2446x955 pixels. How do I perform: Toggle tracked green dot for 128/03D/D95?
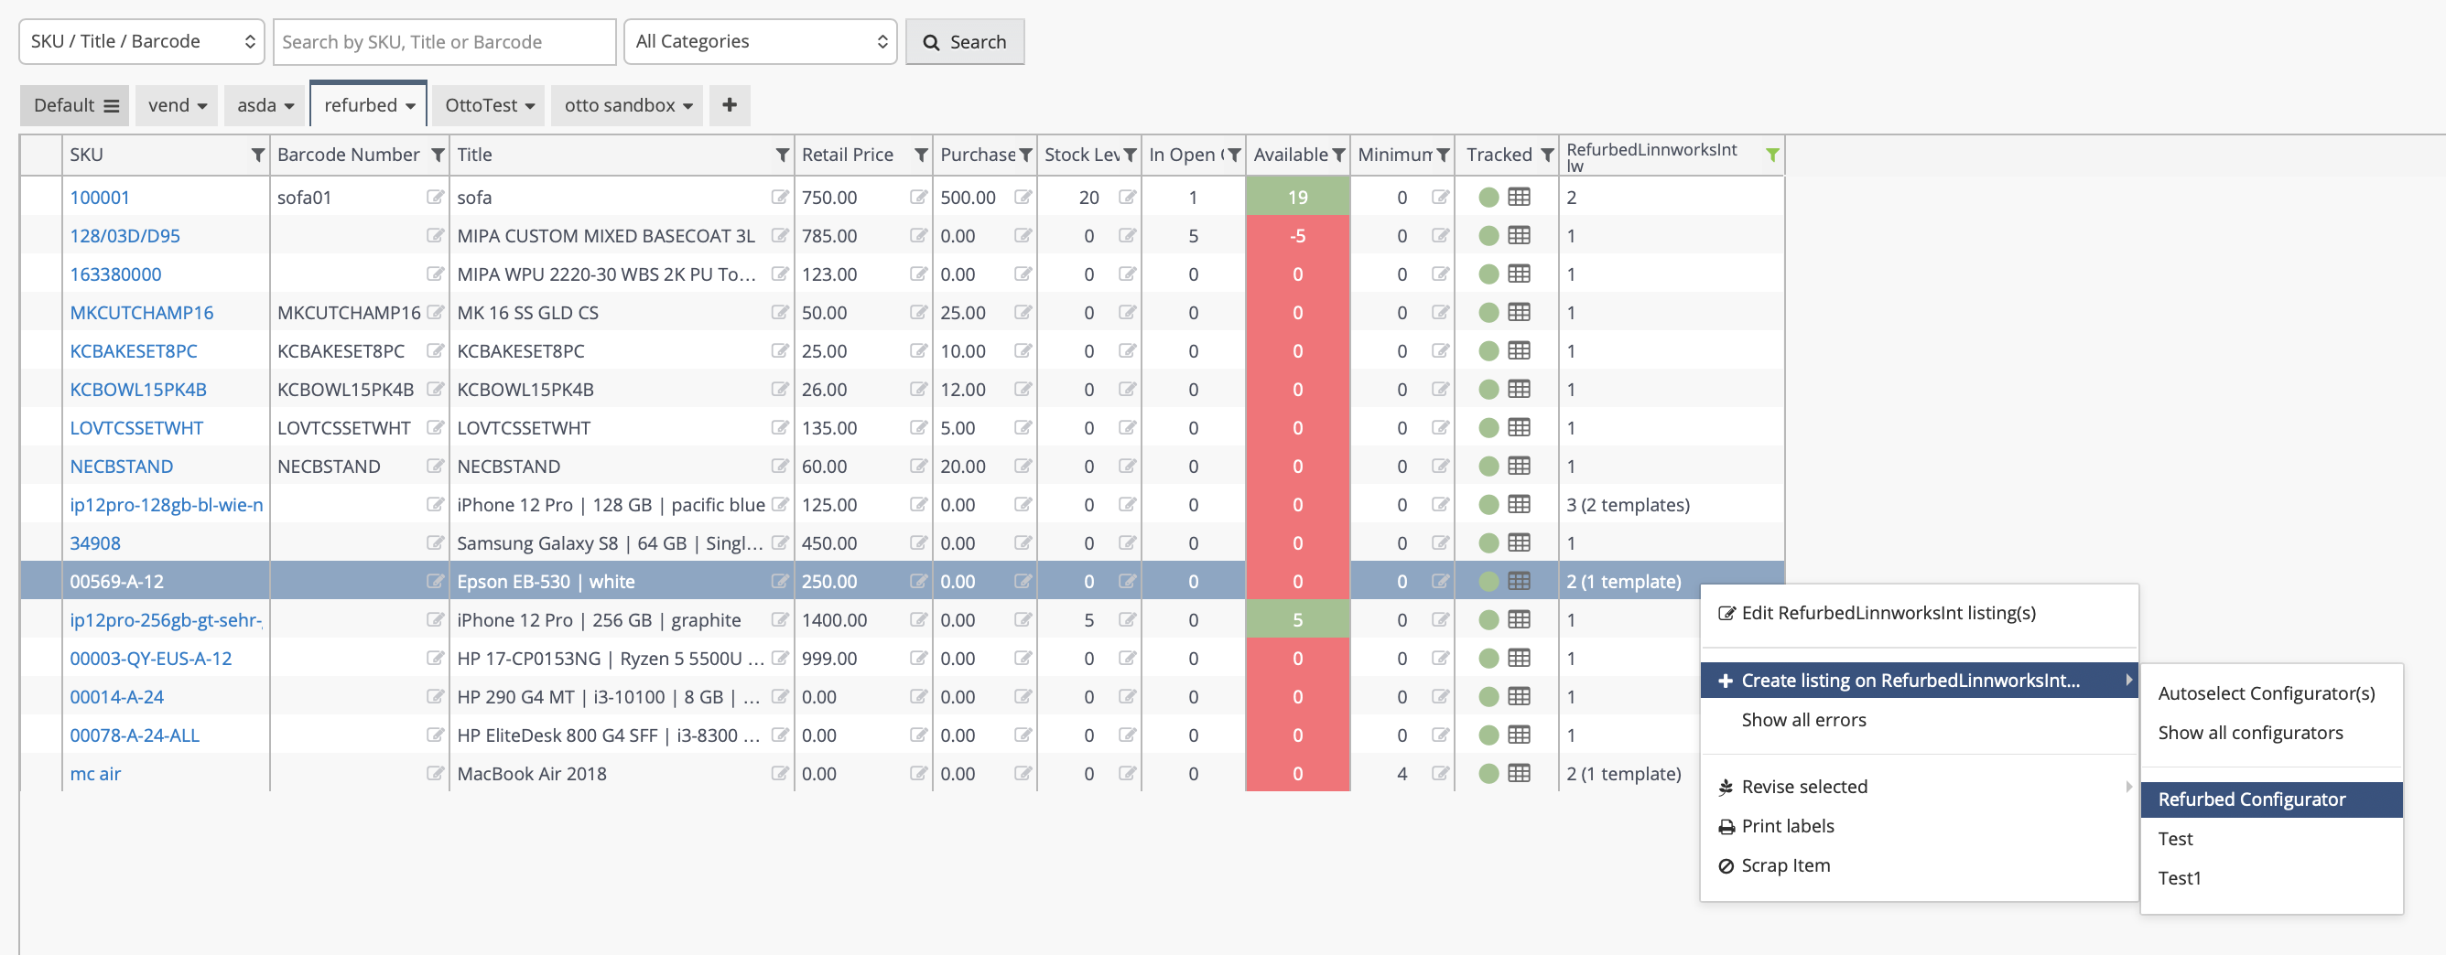1488,235
